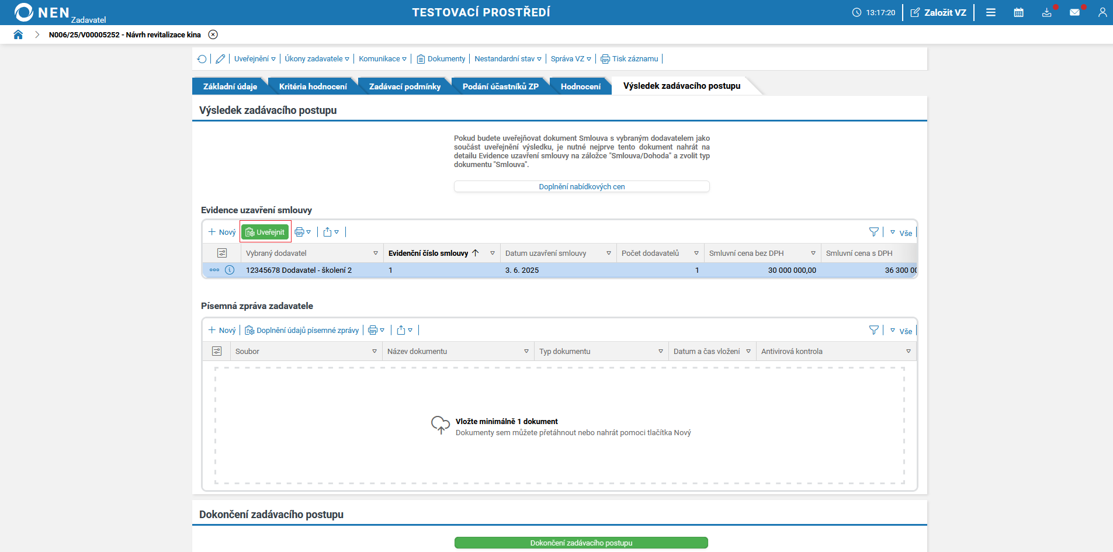Click filter funnel in Písemná zpráva zadavatele

click(874, 331)
